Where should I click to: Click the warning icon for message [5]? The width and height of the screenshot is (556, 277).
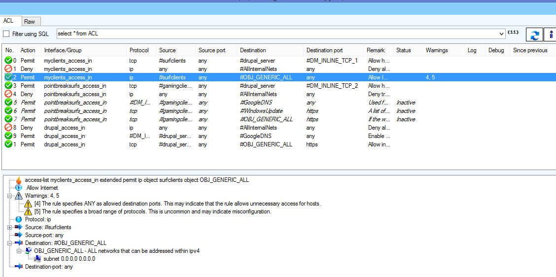(x=28, y=211)
